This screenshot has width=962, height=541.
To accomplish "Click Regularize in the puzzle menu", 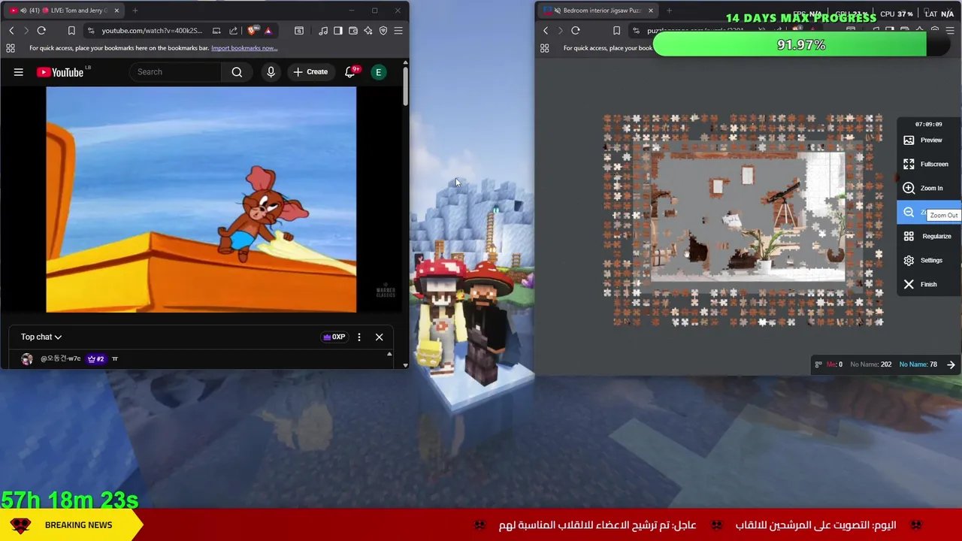I will click(x=930, y=236).
